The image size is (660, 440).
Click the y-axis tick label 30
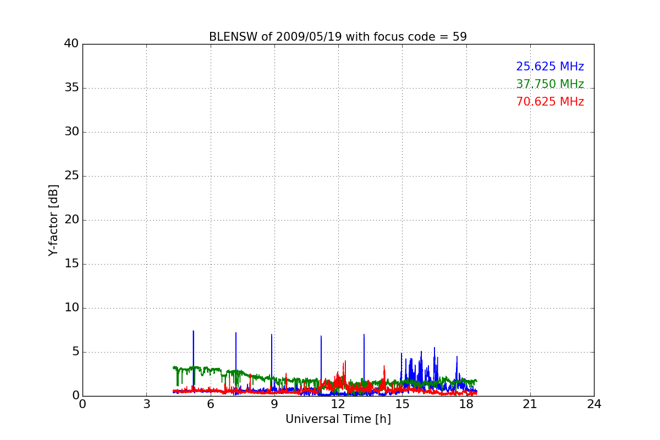[x=71, y=132]
